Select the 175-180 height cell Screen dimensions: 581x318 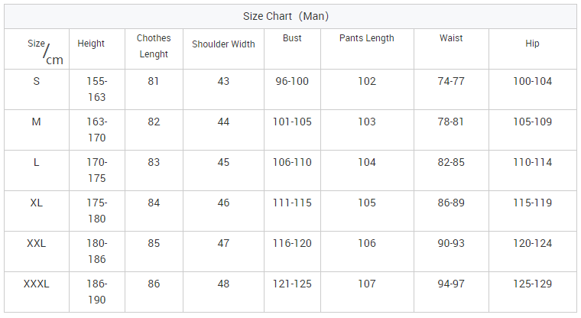(x=97, y=211)
